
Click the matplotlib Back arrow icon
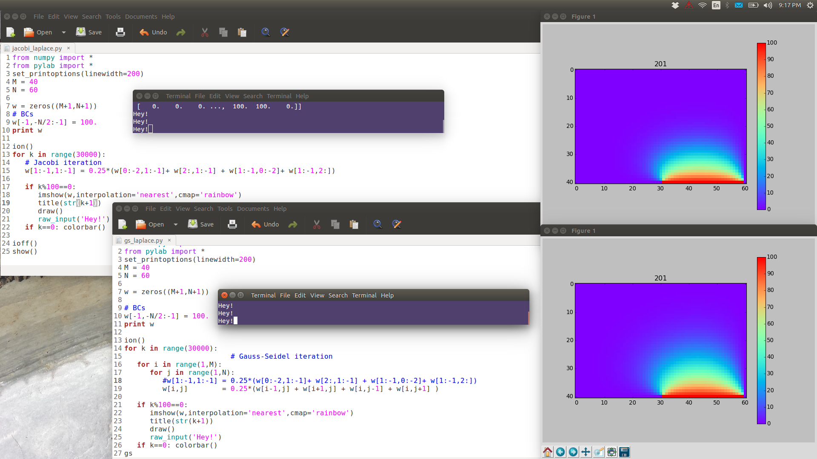coord(560,452)
